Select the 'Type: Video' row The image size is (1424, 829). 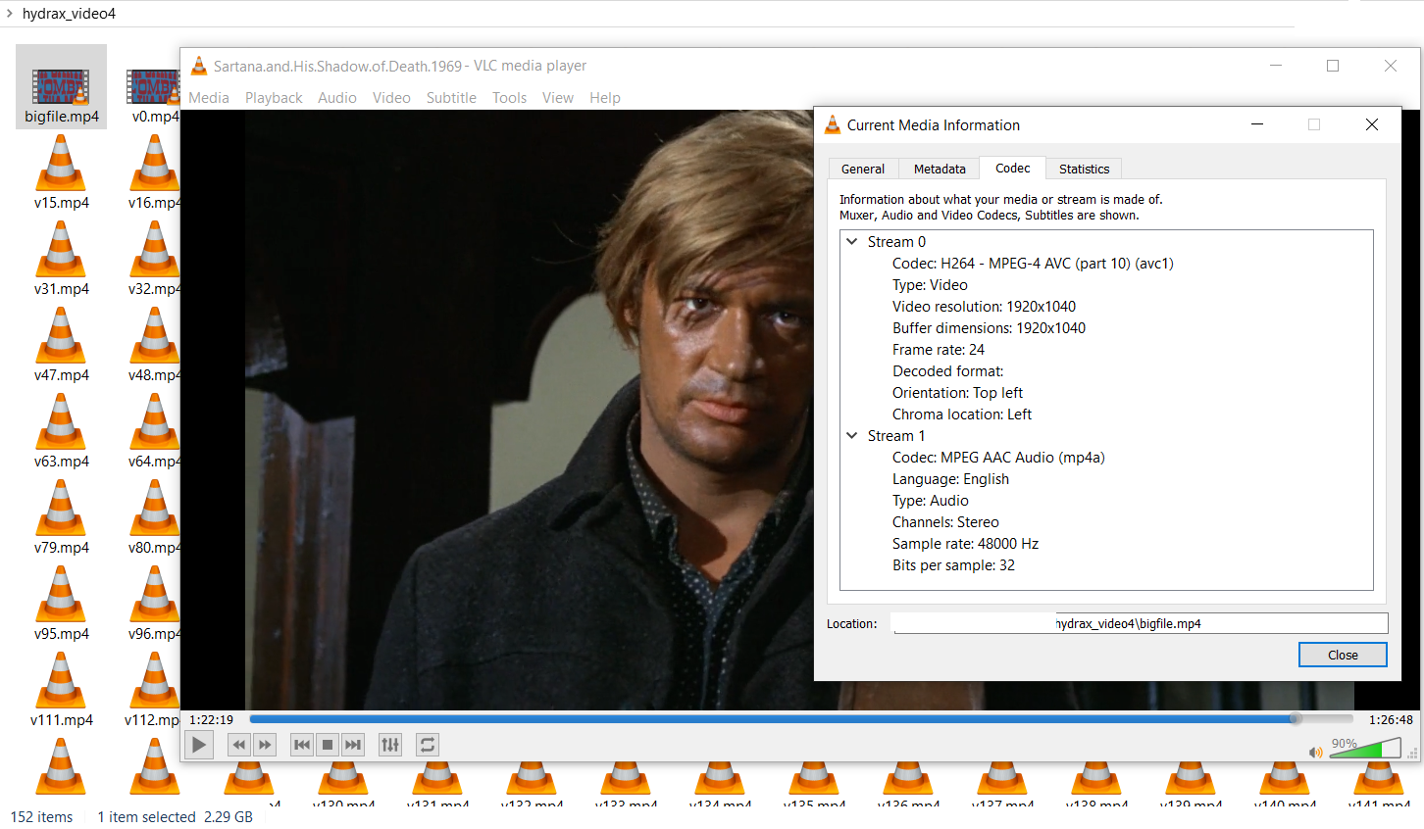click(930, 285)
